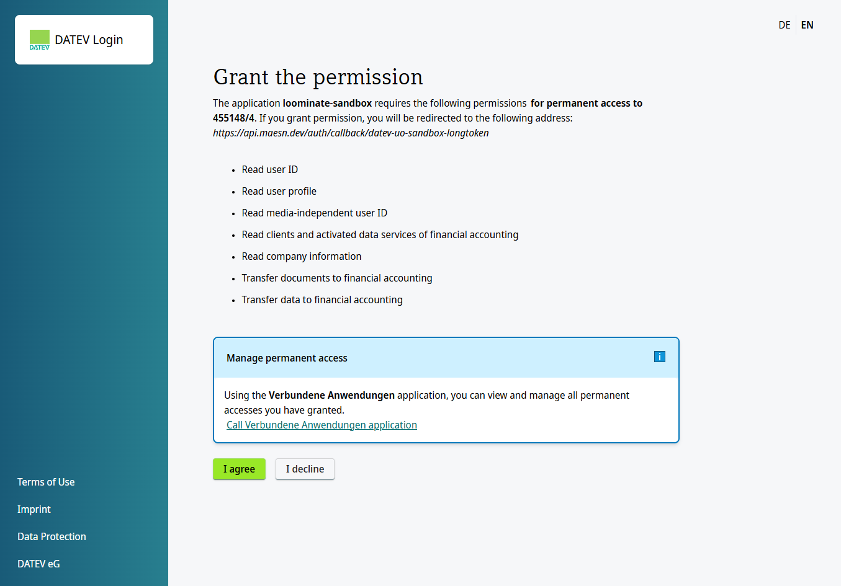Image resolution: width=841 pixels, height=586 pixels.
Task: Grant permission with I agree button
Action: point(239,469)
